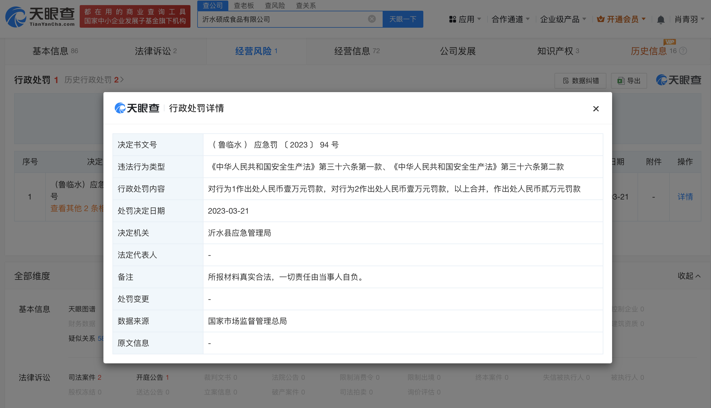The height and width of the screenshot is (408, 711).
Task: Click 司法拍卖 0 item
Action: [x=356, y=392]
